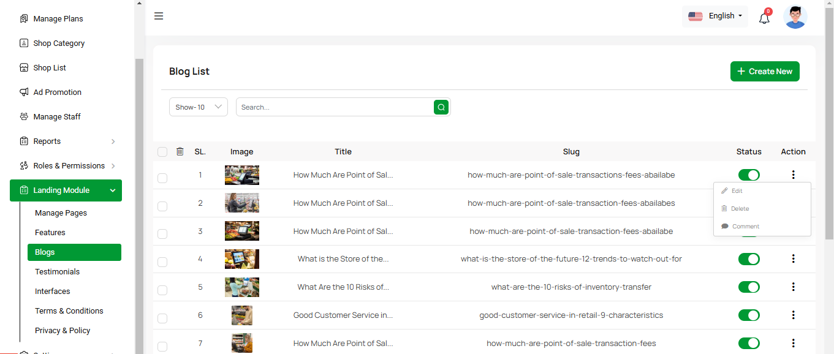Click the hamburger menu icon
This screenshot has width=834, height=354.
tap(159, 16)
